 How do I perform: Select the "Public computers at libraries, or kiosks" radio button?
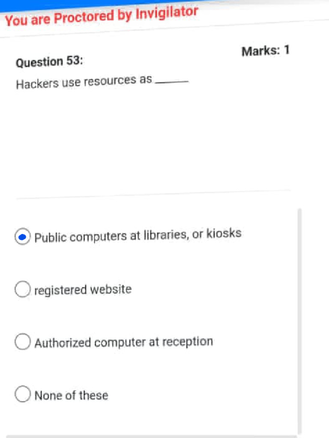click(x=23, y=237)
